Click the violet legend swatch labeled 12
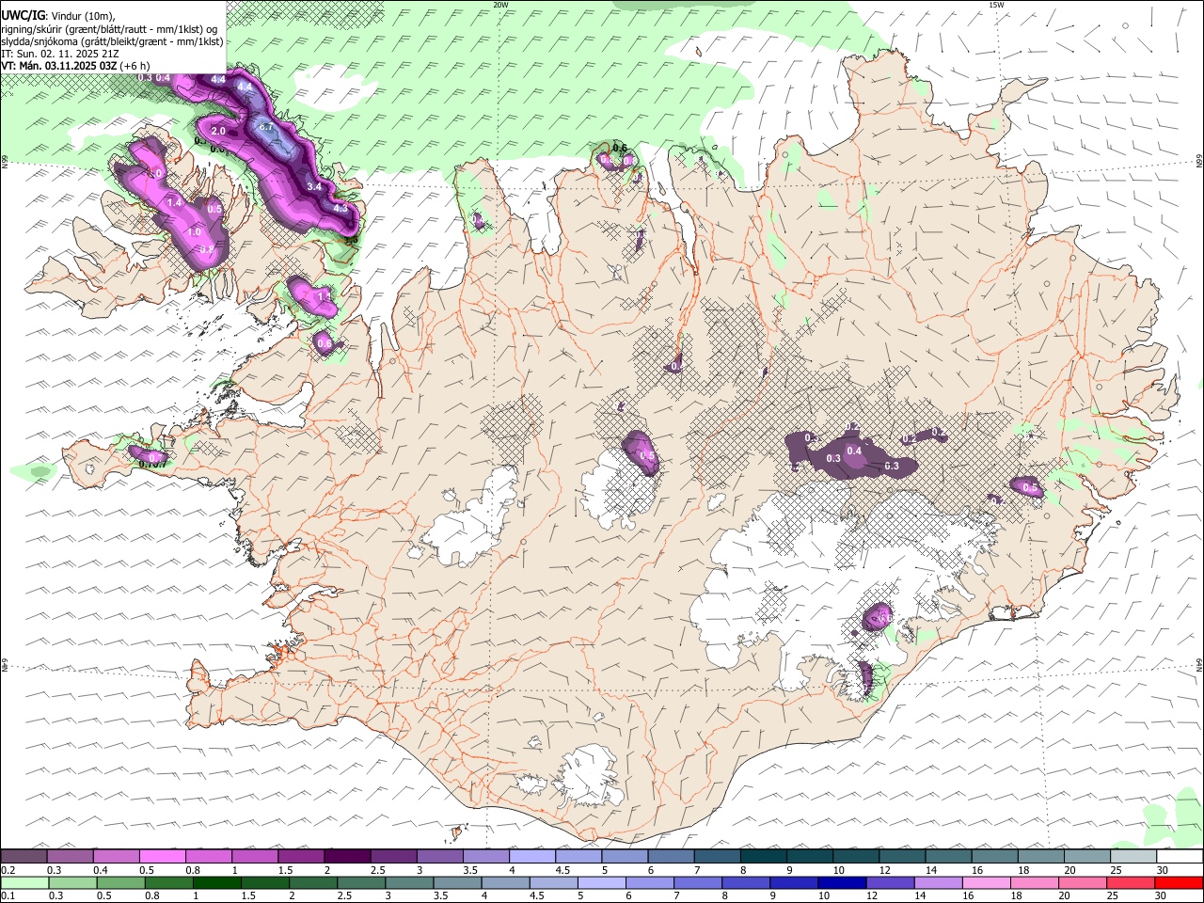The image size is (1204, 903). click(890, 882)
